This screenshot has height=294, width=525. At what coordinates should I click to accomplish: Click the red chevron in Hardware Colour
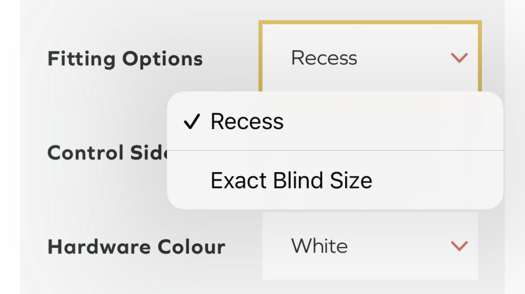pos(459,246)
